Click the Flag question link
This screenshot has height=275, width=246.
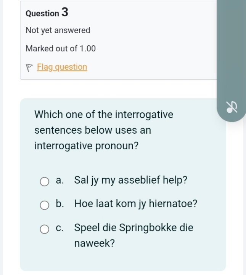[62, 67]
